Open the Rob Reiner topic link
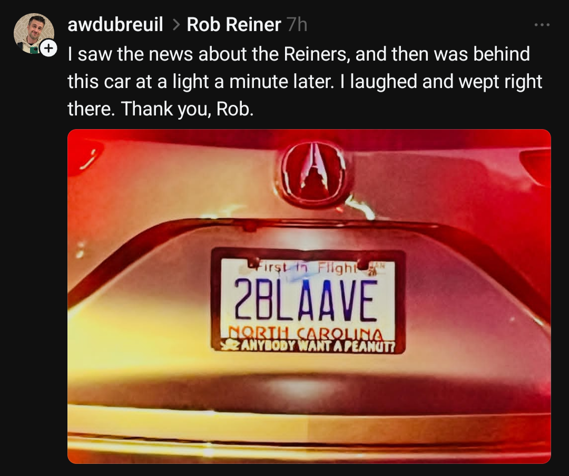Viewport: 569px width, 476px height. (x=234, y=25)
